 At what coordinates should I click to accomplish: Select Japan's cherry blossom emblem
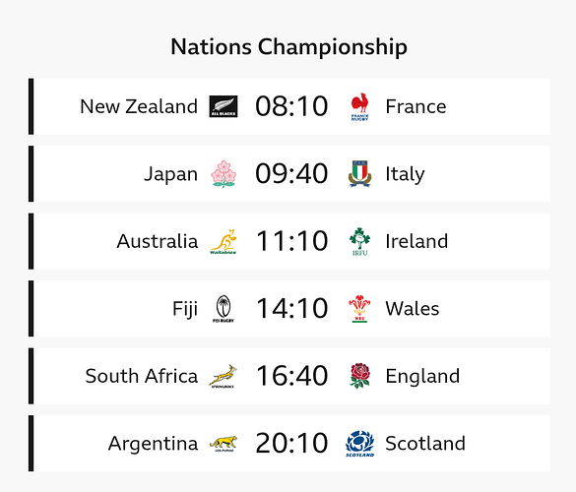pos(224,174)
